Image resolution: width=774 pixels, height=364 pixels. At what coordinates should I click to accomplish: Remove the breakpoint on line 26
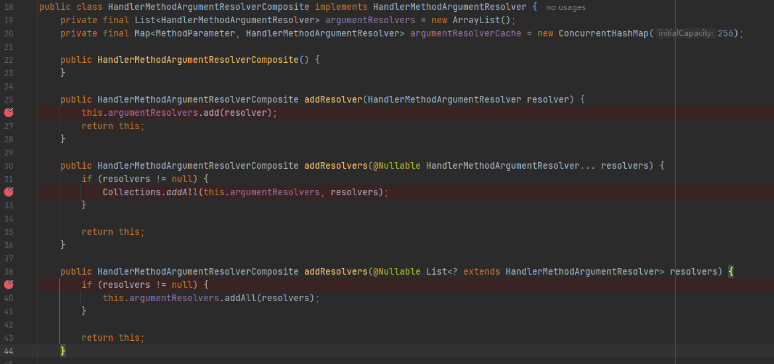(x=9, y=113)
